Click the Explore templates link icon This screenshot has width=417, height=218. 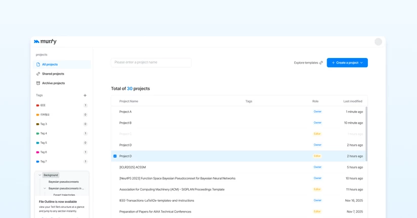click(321, 63)
